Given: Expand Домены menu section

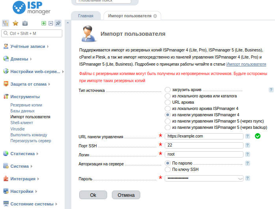Looking at the screenshot, I should click(x=31, y=59).
